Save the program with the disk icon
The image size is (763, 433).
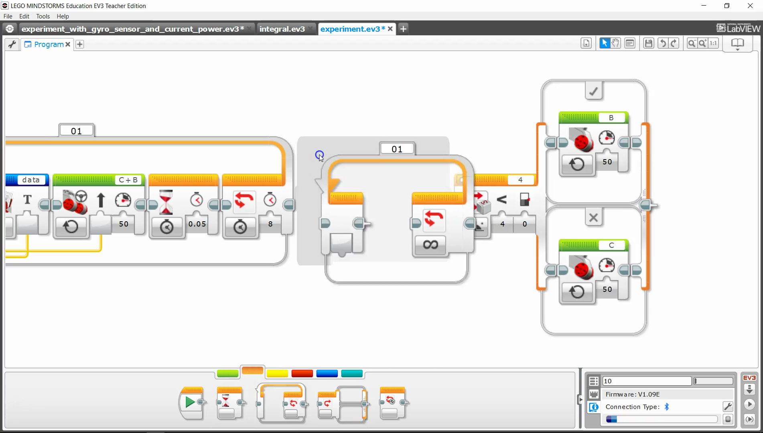(x=648, y=43)
